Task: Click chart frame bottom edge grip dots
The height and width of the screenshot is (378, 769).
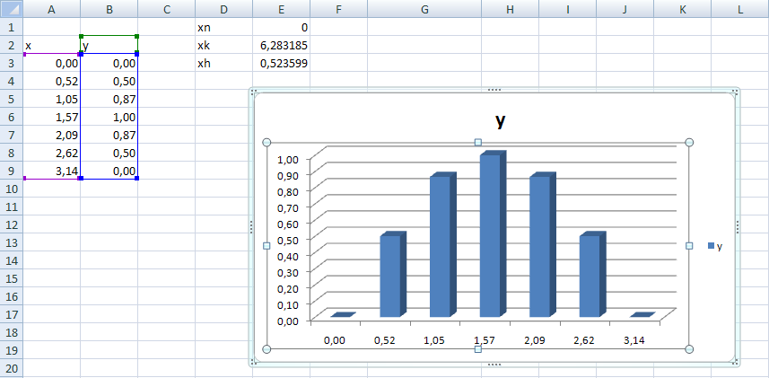Action: (x=494, y=365)
